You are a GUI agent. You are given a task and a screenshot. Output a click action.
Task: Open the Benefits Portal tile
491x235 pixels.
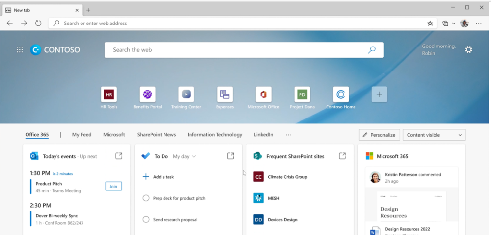click(147, 94)
